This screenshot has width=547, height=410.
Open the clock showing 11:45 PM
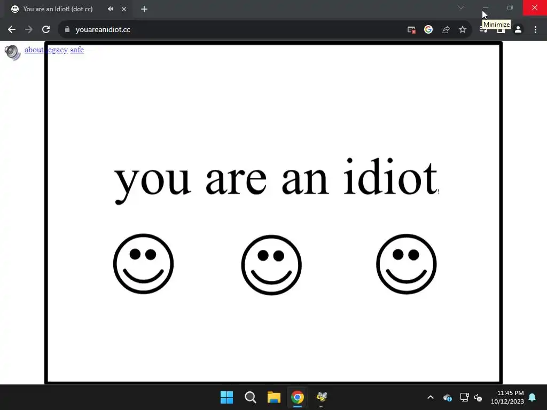pyautogui.click(x=507, y=397)
